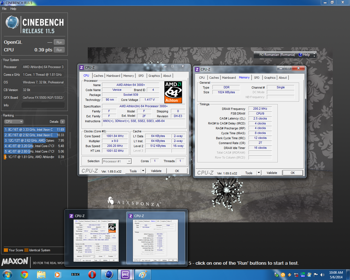Screen dimensions: 350x280
Task: Switch to Caches tab in left CPU-Z
Action: pyautogui.click(x=98, y=76)
